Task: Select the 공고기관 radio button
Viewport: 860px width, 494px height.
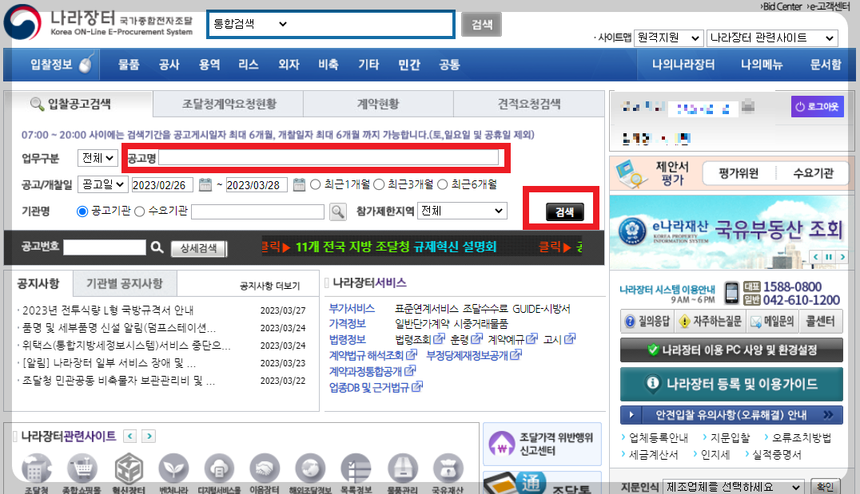Action: point(82,211)
